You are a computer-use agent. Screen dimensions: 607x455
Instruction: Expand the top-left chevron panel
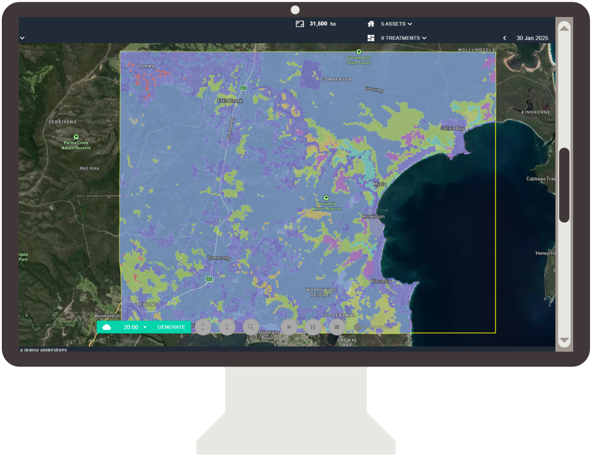(22, 38)
